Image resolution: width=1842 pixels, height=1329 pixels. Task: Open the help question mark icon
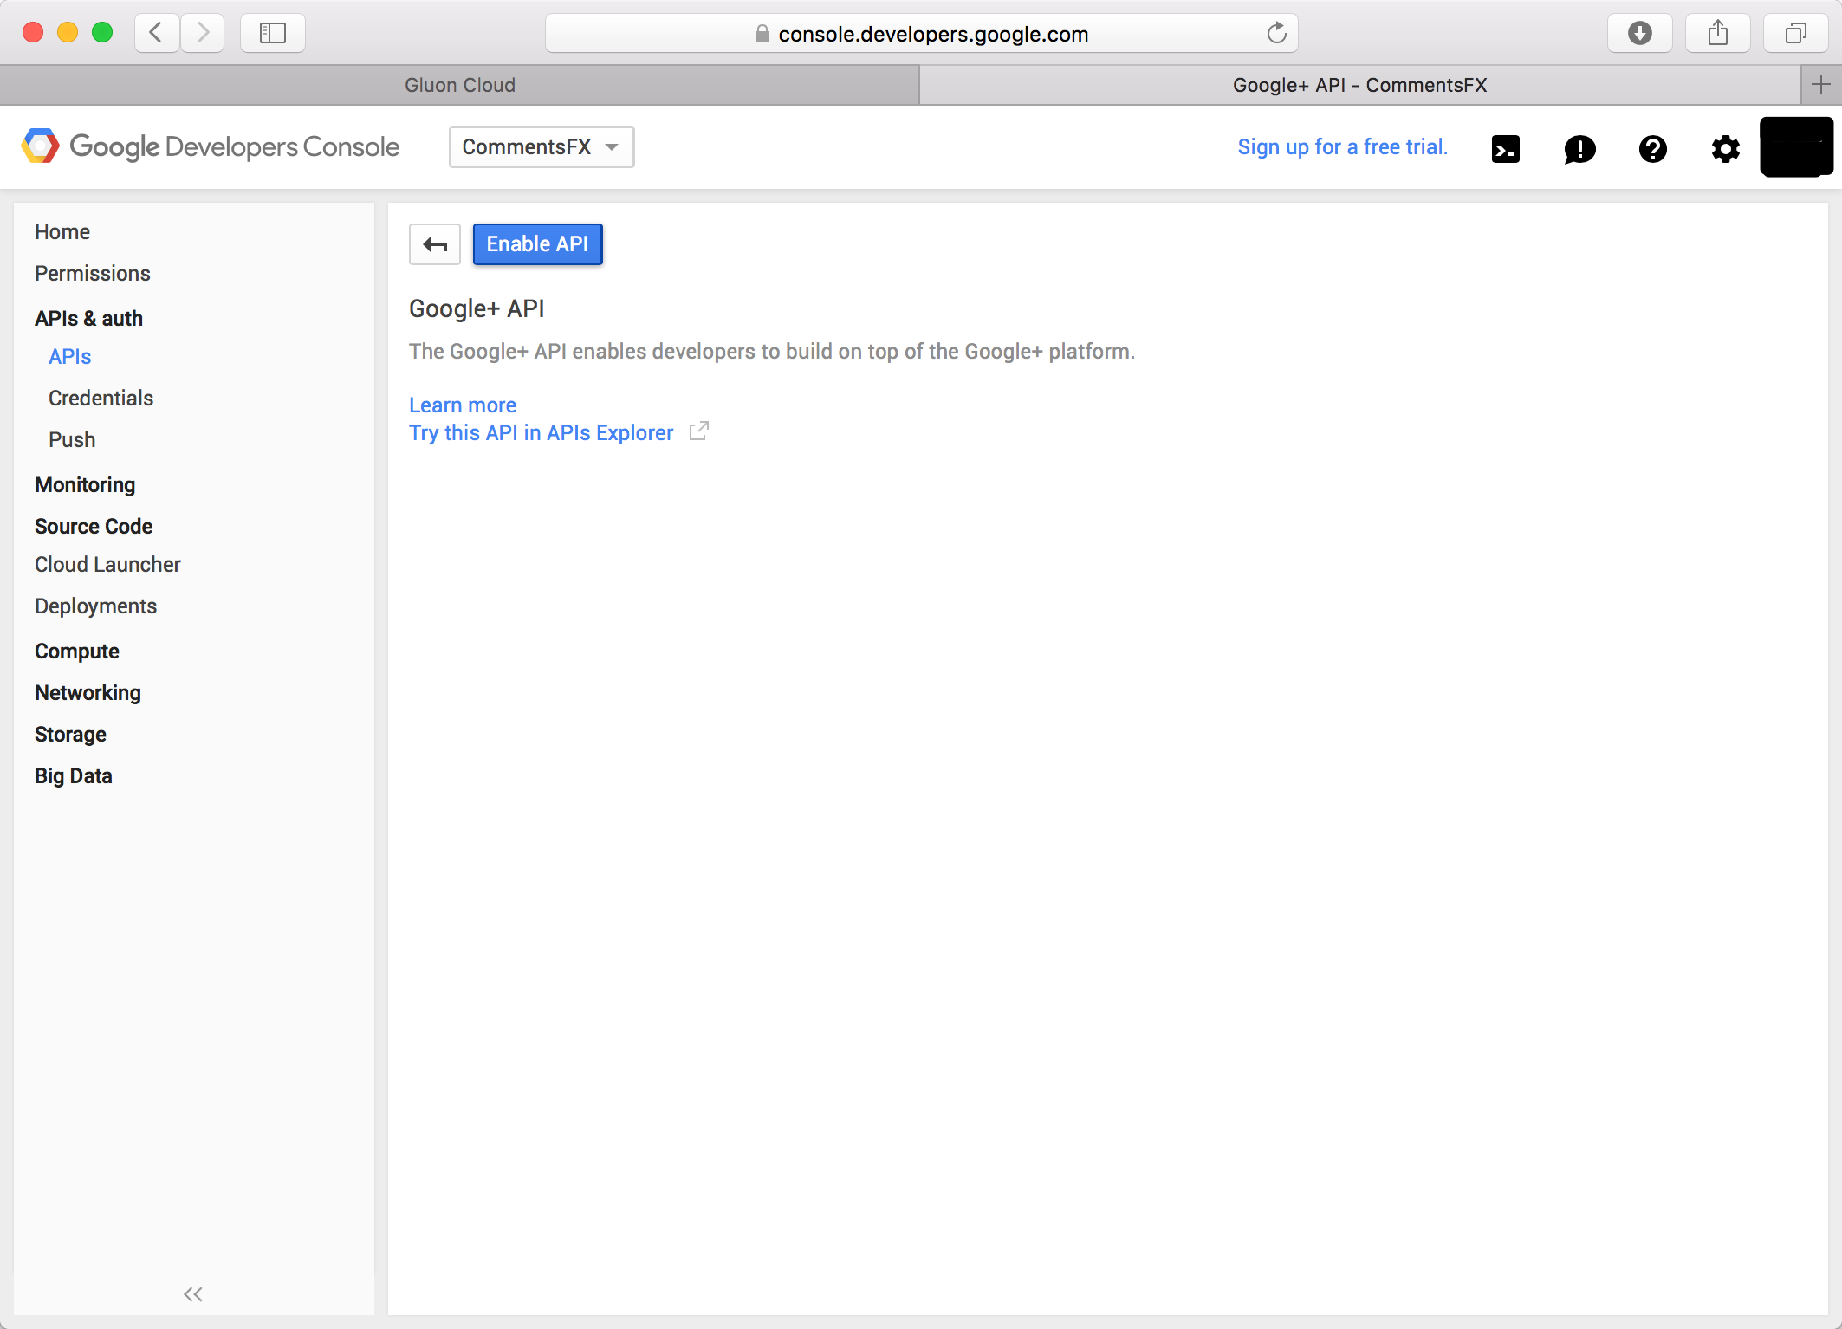[x=1652, y=149]
